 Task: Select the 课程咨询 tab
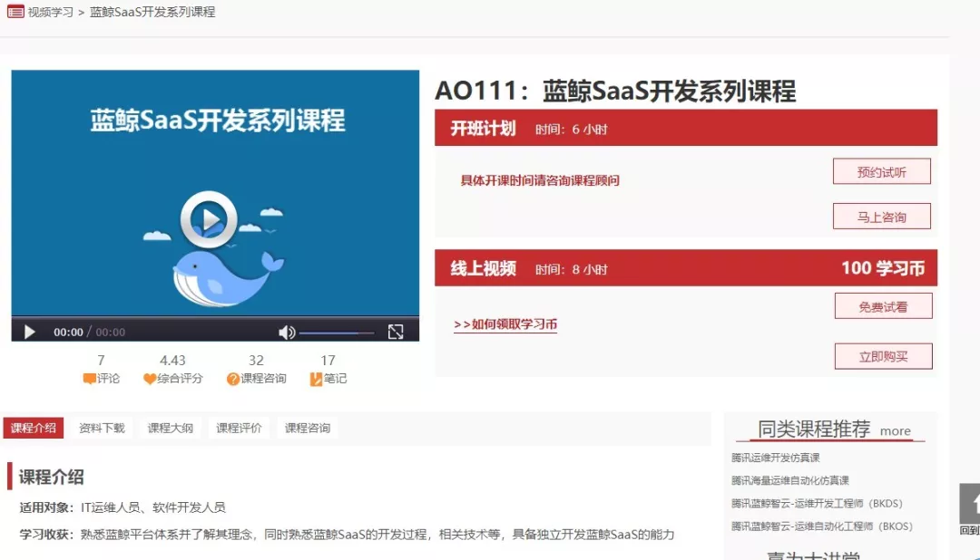click(x=306, y=427)
